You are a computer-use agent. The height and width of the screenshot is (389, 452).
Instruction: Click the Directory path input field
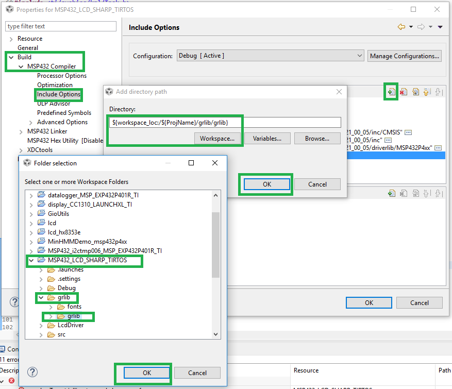tap(225, 122)
